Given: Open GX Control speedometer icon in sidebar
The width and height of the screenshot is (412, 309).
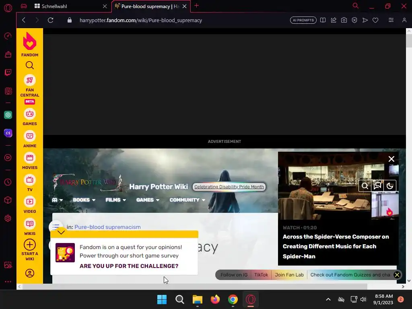Looking at the screenshot, I should pyautogui.click(x=8, y=36).
